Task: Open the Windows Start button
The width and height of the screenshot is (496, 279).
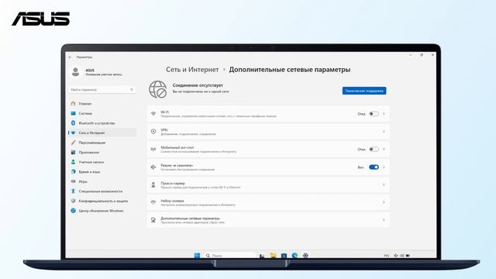Action: coord(197,255)
